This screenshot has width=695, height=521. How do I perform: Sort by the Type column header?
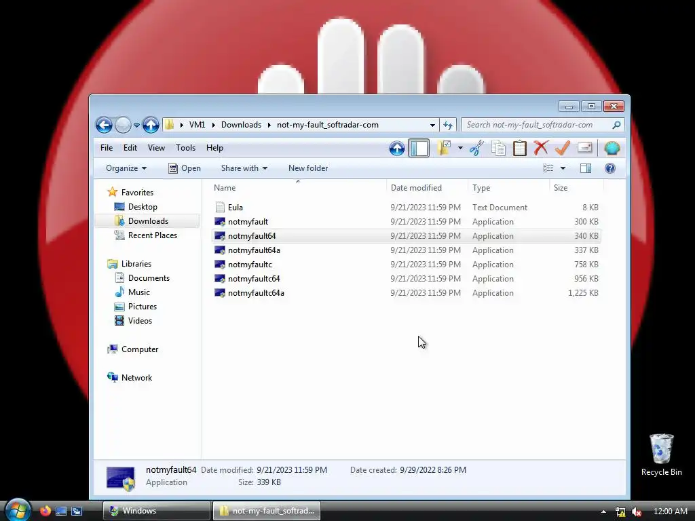(x=508, y=188)
